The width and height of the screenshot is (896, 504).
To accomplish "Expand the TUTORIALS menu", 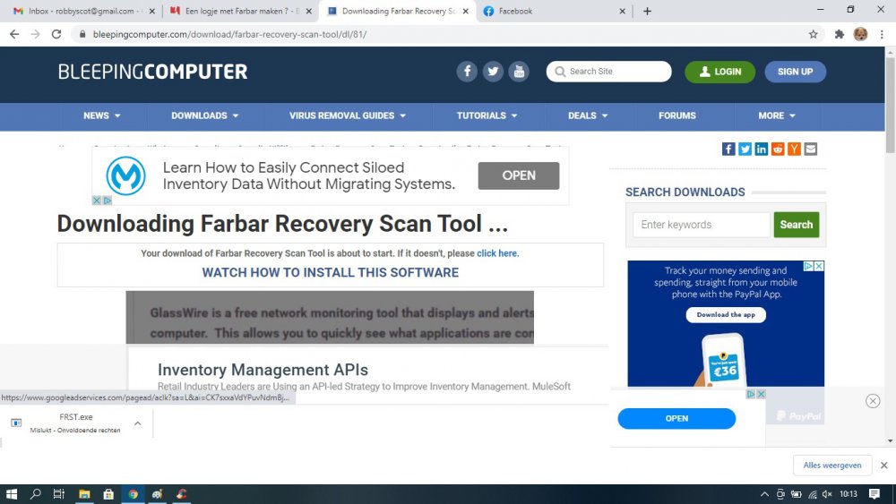I will tap(487, 115).
